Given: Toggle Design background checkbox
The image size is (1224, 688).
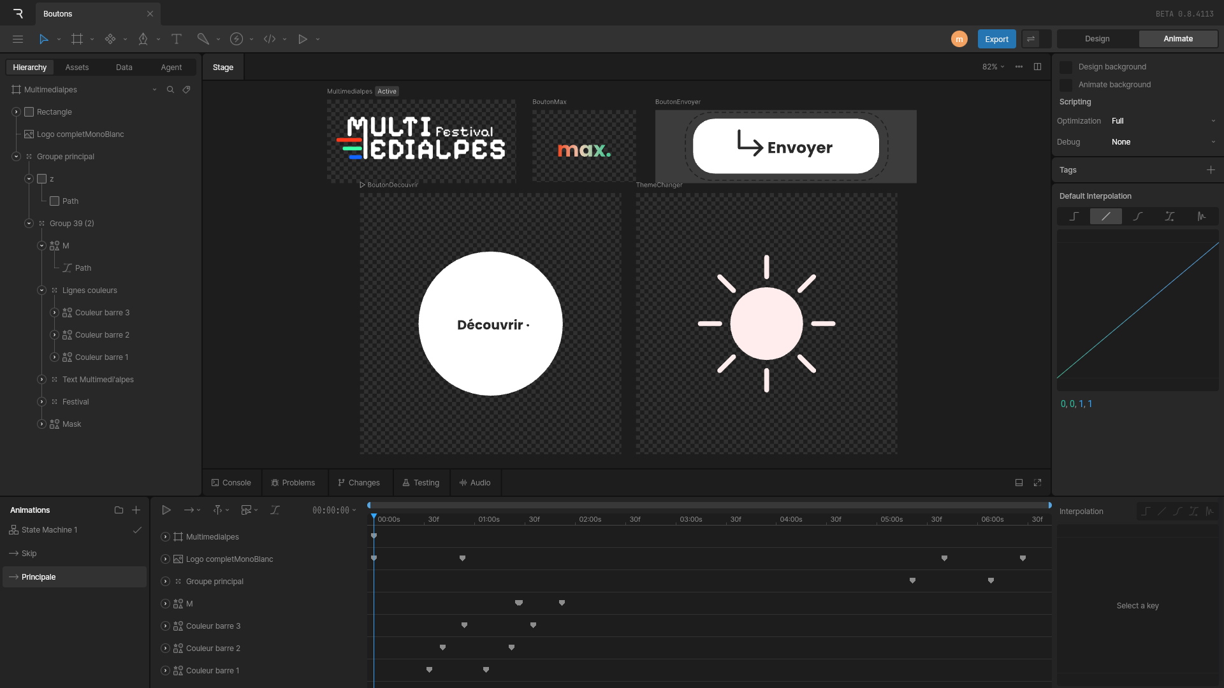Looking at the screenshot, I should click(1066, 67).
